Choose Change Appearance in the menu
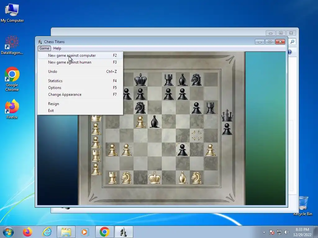318x238 pixels. click(80, 95)
